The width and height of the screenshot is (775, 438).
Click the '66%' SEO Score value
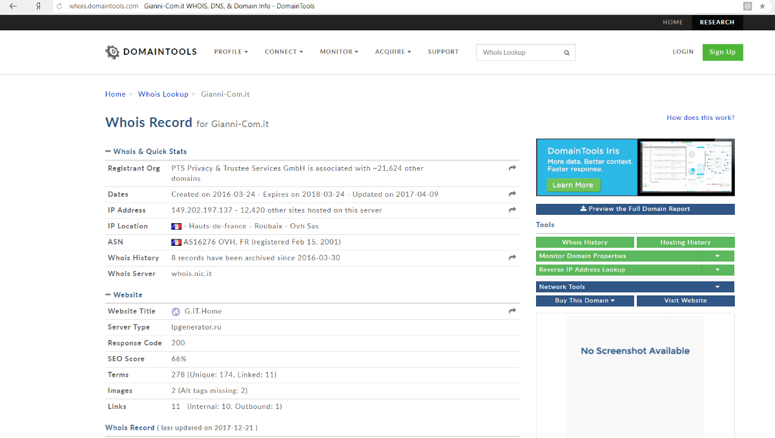click(x=179, y=359)
